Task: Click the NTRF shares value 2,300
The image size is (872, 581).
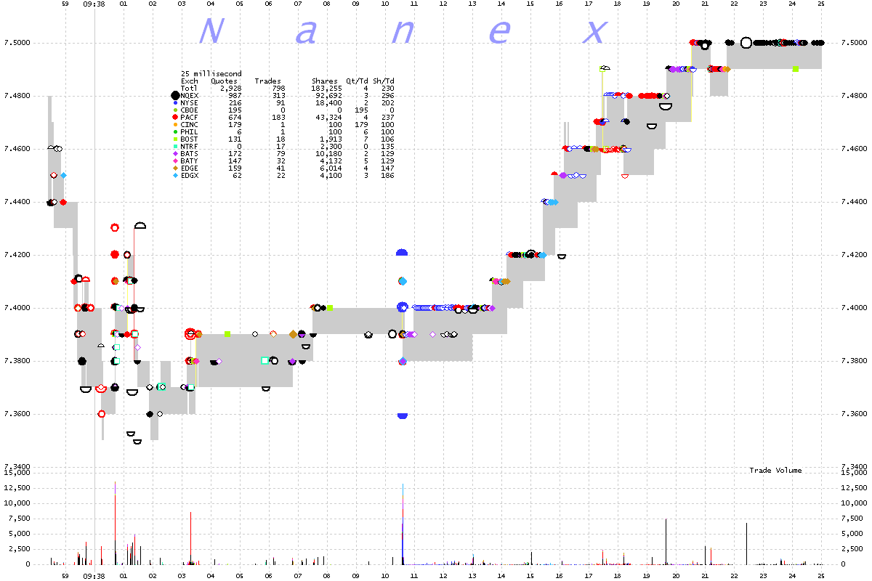Action: point(331,147)
